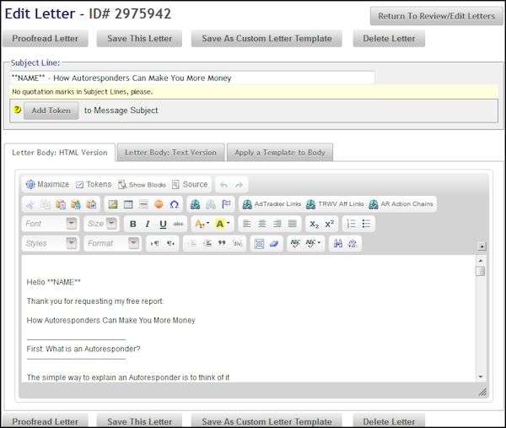506x428 pixels.
Task: Switch to Letter Body: Text Version tab
Action: pos(170,152)
